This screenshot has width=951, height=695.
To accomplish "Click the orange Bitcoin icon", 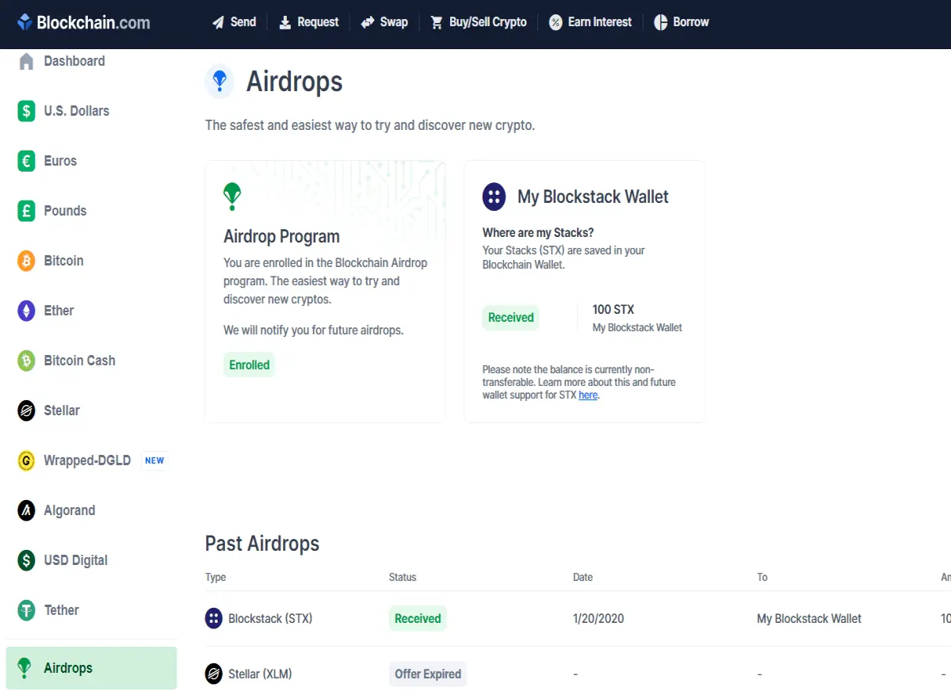I will 26,261.
